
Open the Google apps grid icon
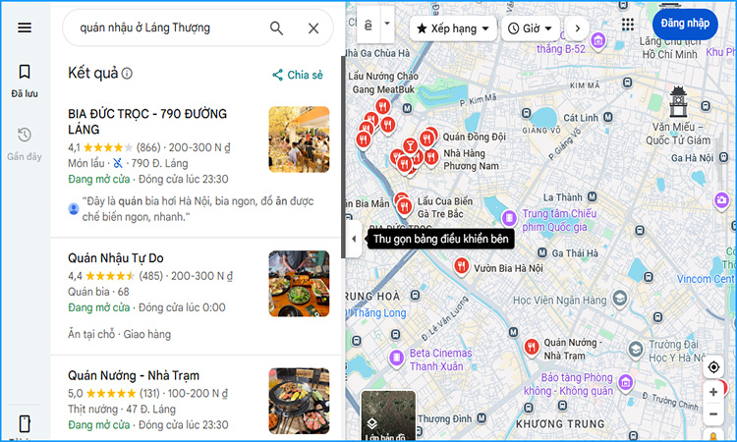pos(628,25)
